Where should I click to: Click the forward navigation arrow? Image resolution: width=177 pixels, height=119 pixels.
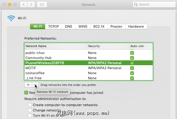pos(31,4)
